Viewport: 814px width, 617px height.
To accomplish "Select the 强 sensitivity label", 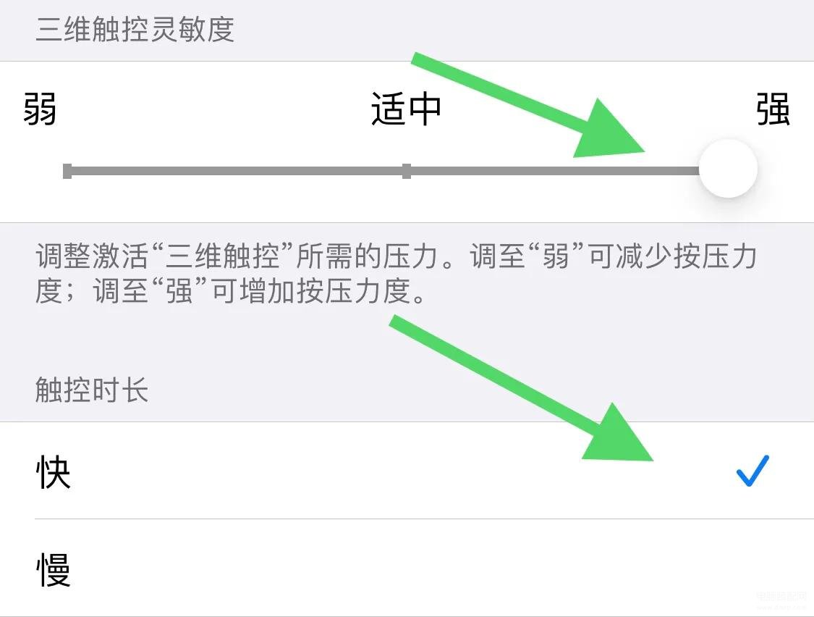I will (773, 109).
